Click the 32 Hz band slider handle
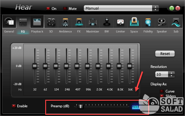The height and width of the screenshot is (116, 185). coord(35,66)
